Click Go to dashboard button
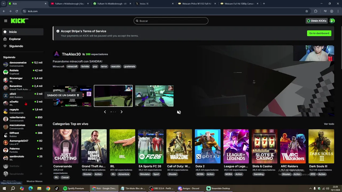This screenshot has height=192, width=342. (319, 33)
